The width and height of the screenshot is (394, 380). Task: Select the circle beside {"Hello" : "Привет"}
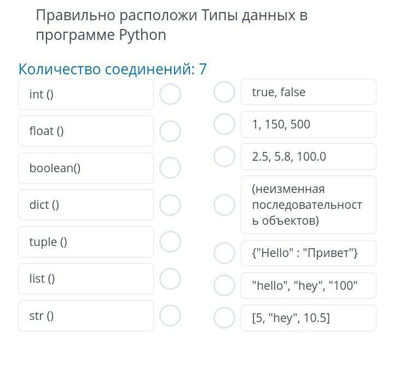[x=224, y=253]
